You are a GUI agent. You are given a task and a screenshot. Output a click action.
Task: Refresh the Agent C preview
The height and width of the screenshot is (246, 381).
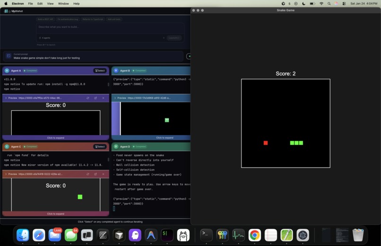click(x=88, y=174)
